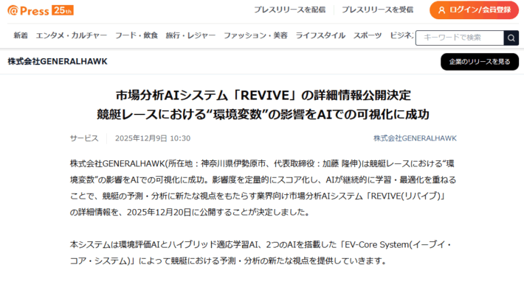Screen dimensions: 524x284
Task: Select ライフスタイル category
Action: coord(320,35)
